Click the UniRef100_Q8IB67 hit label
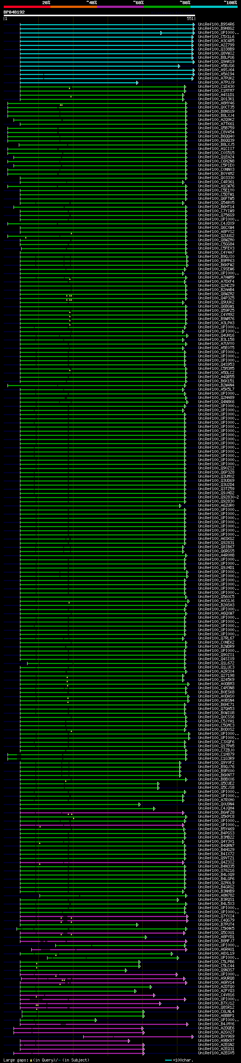Image resolution: width=241 pixels, height=1063 pixels. click(x=216, y=547)
